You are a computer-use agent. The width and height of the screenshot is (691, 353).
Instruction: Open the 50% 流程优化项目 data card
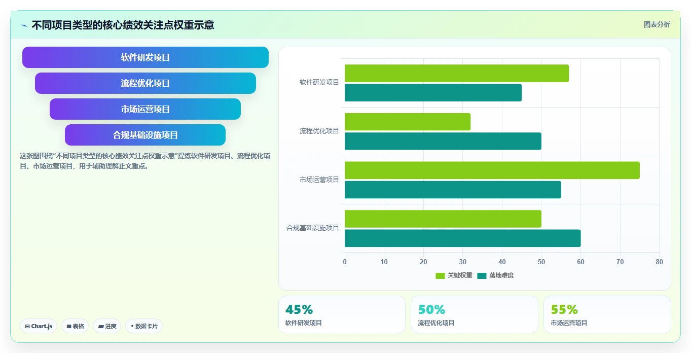(x=475, y=314)
